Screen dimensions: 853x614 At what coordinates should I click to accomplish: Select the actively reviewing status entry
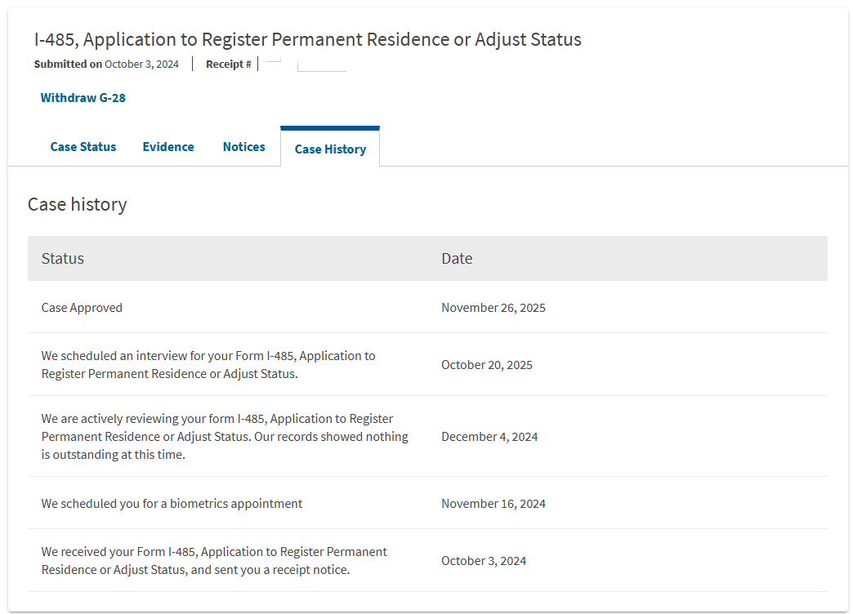coord(225,437)
